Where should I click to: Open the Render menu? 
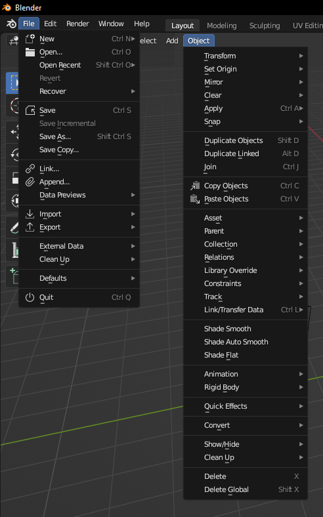(x=77, y=24)
